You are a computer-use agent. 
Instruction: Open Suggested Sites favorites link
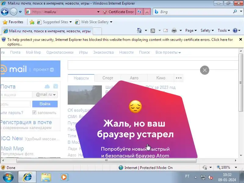pyautogui.click(x=54, y=22)
